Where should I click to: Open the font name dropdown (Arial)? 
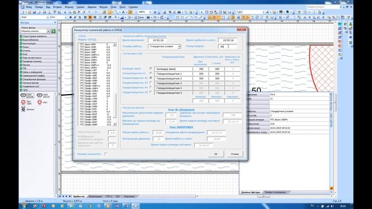click(48, 17)
